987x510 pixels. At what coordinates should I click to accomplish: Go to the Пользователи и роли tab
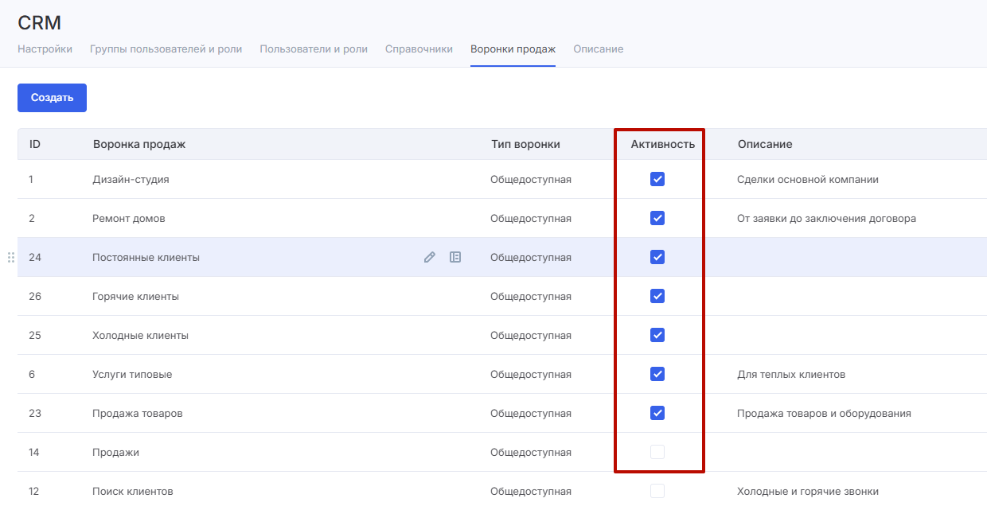click(314, 49)
